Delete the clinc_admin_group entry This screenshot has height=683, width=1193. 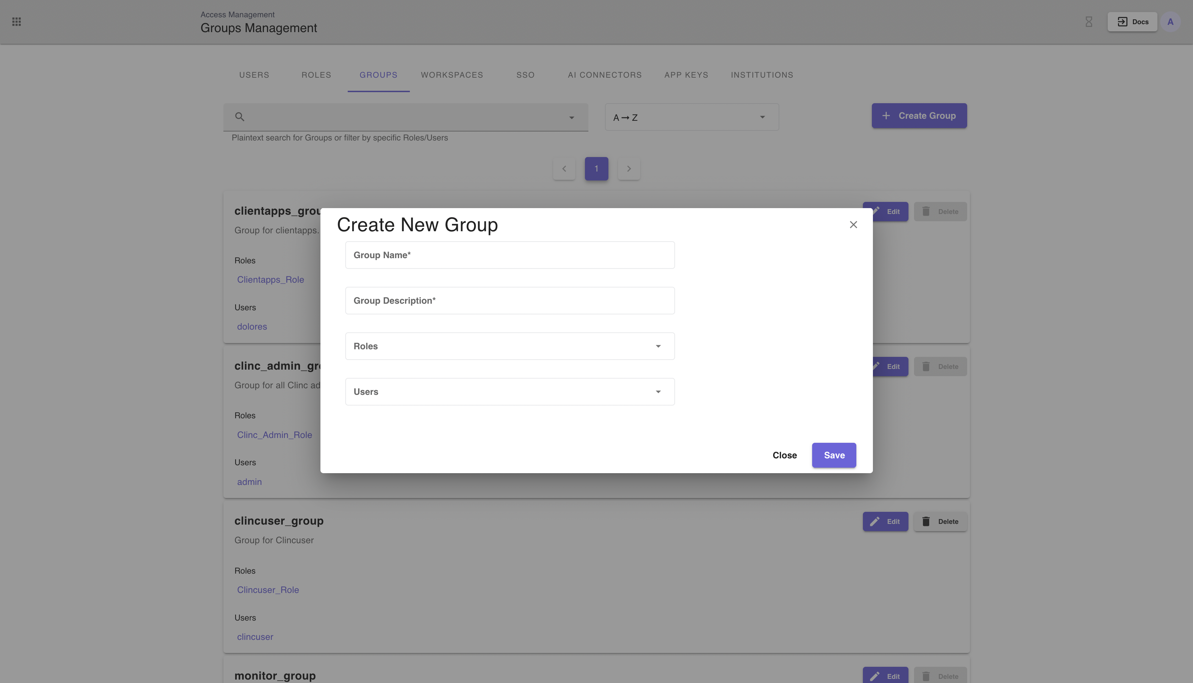pyautogui.click(x=941, y=367)
